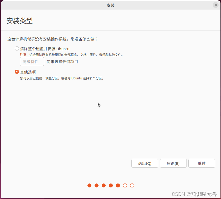Click the warning text starting with 注意
The height and width of the screenshot is (199, 221).
(72, 55)
